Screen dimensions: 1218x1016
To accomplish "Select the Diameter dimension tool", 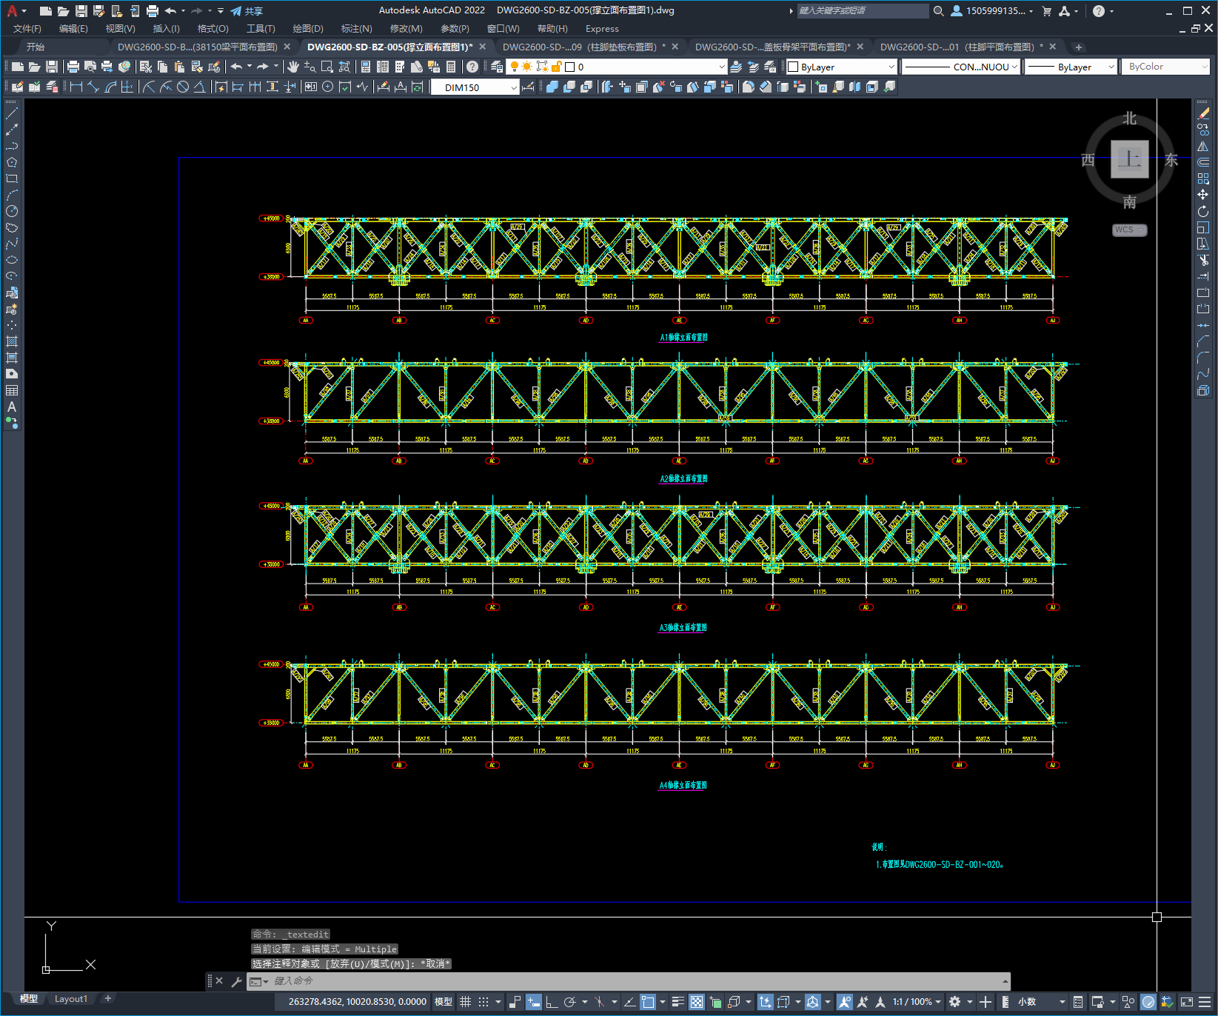I will 182,87.
